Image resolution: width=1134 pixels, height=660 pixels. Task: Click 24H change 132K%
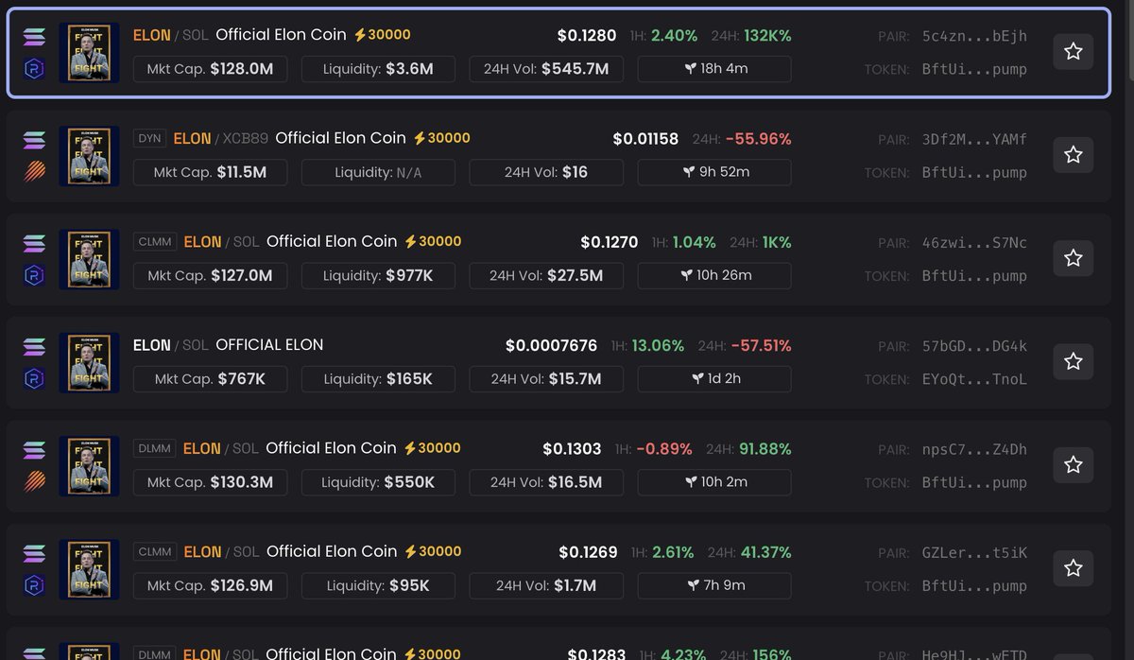click(767, 36)
